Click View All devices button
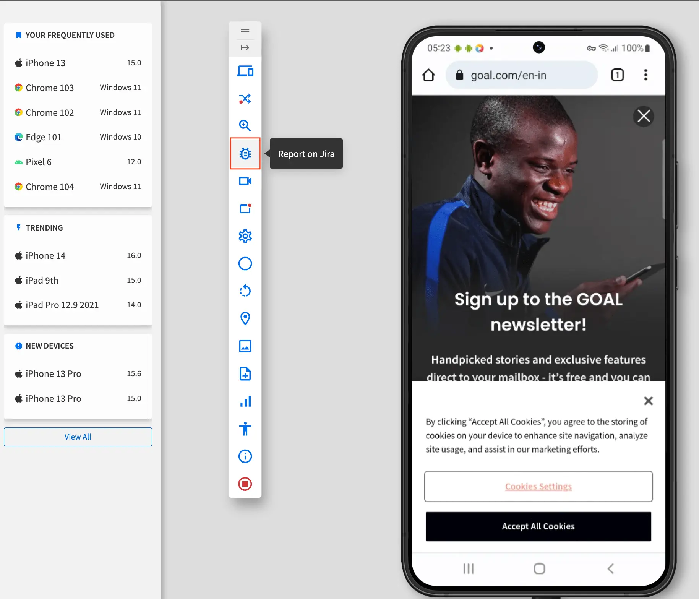This screenshot has height=599, width=699. [78, 437]
